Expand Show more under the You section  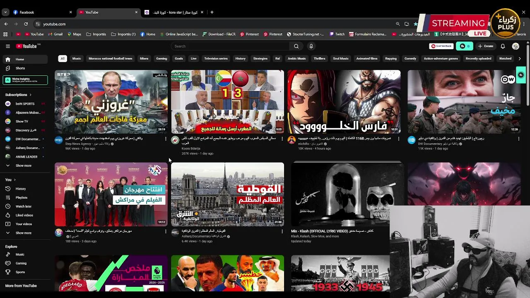coord(25,233)
